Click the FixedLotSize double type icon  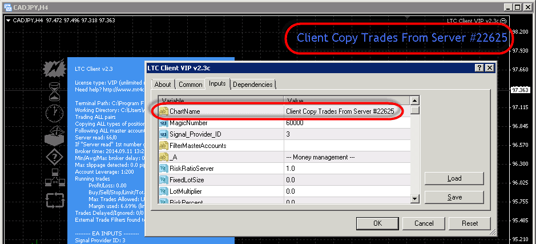pos(164,179)
